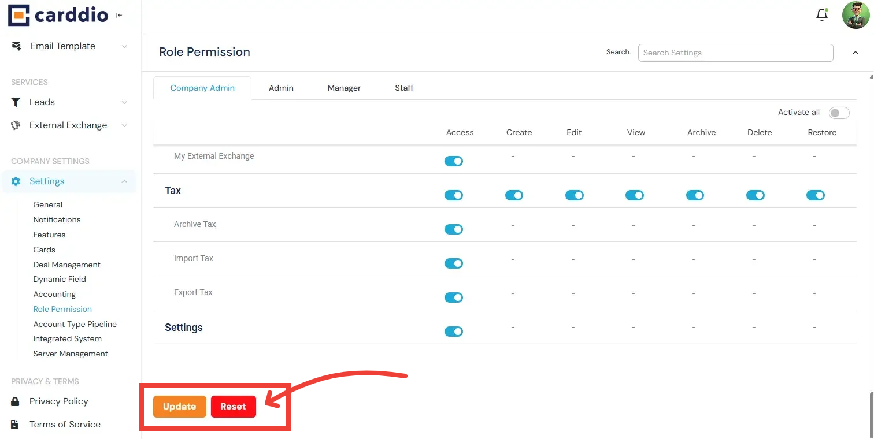Open the user profile avatar
874x439 pixels.
pyautogui.click(x=856, y=16)
